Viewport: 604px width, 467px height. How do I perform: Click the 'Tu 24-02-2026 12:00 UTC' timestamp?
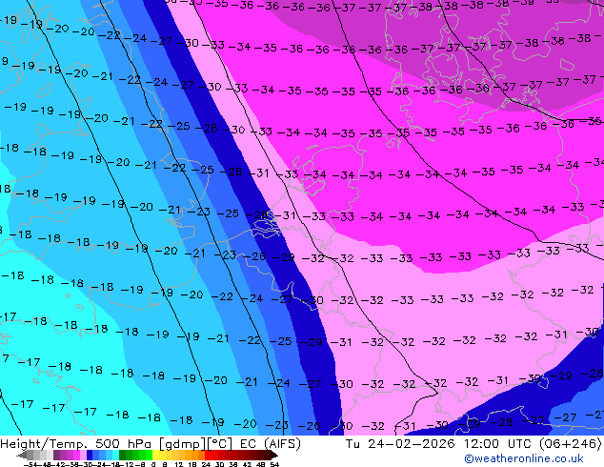[x=439, y=444]
